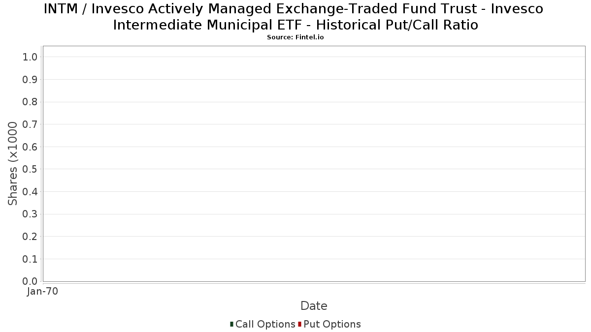Select the 0.5 y-axis tick label
This screenshot has height=332, width=591.
[30, 169]
